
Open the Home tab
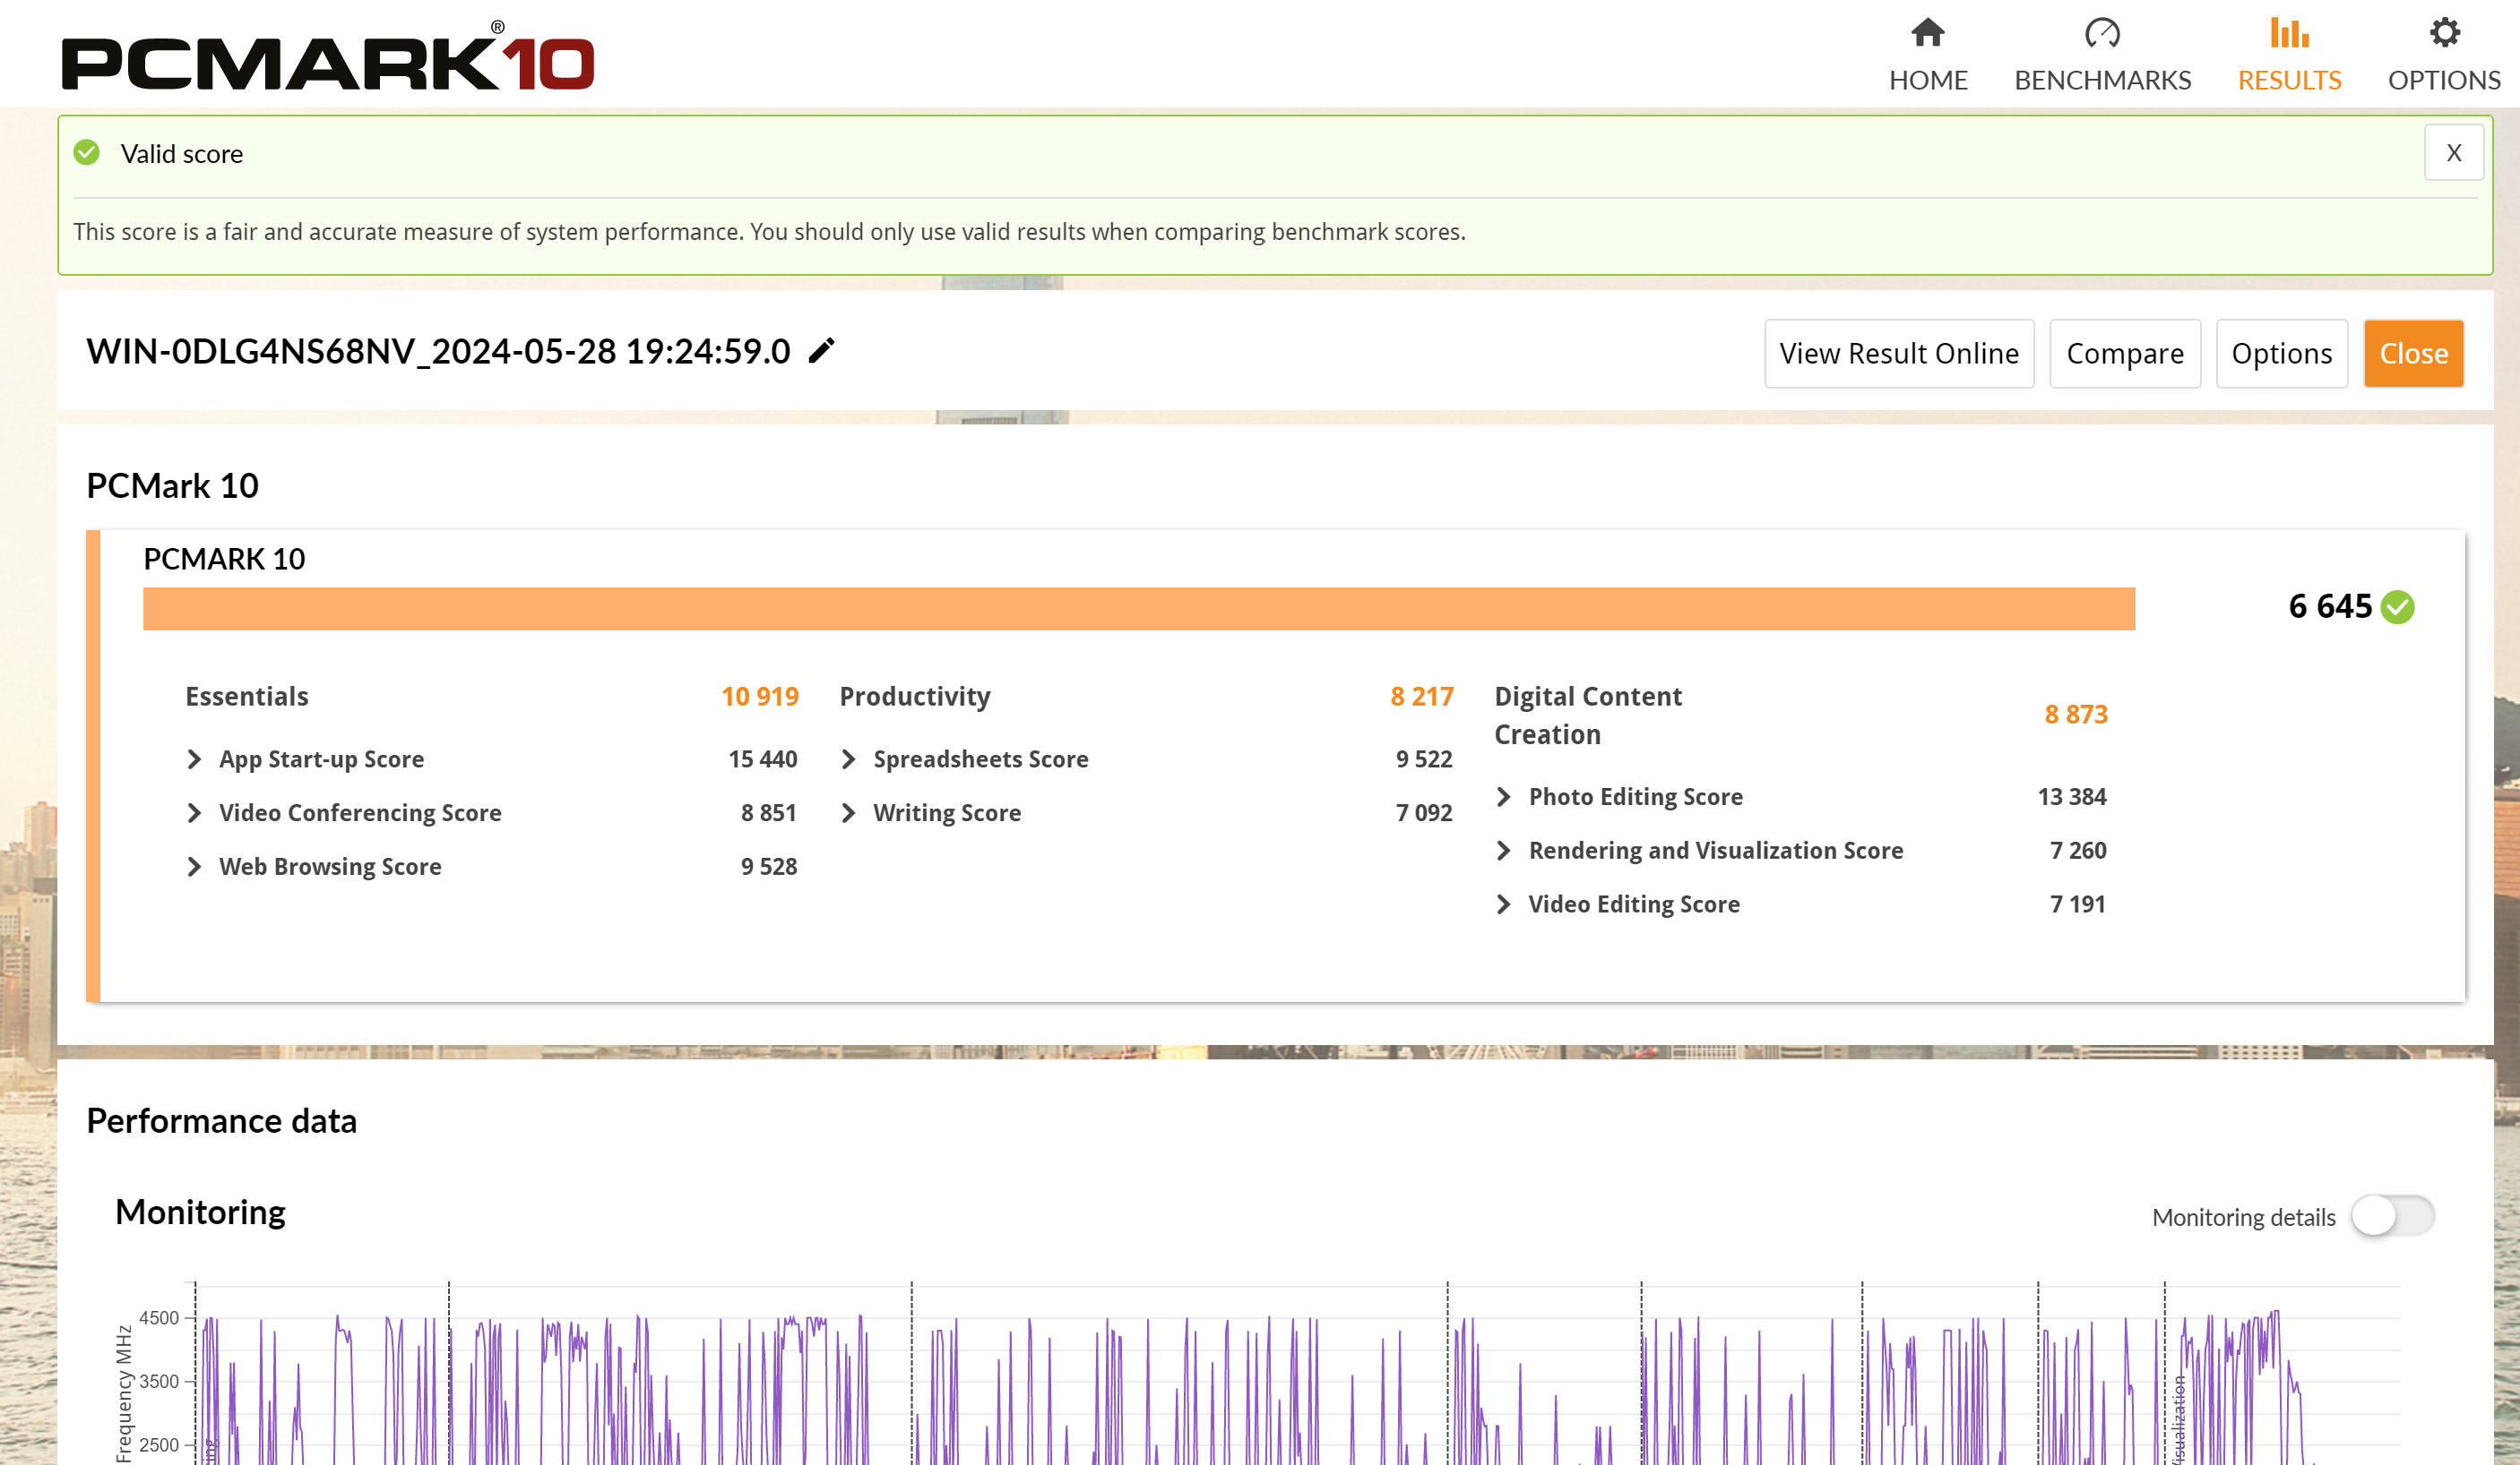click(x=1927, y=55)
